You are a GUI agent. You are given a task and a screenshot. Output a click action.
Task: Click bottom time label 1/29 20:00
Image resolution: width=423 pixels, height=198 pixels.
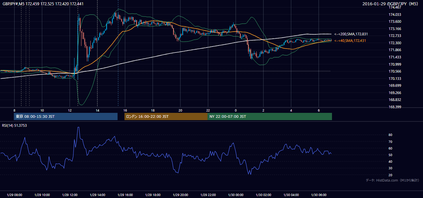180,195
